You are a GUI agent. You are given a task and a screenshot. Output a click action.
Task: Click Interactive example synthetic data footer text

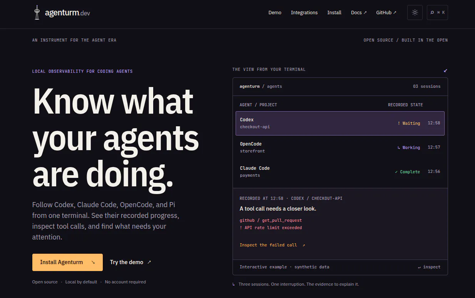pyautogui.click(x=284, y=267)
